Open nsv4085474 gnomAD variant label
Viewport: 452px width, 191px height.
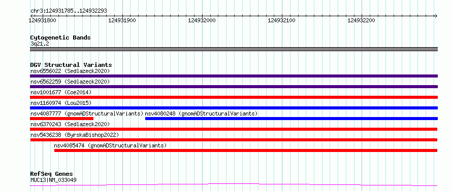click(110, 145)
